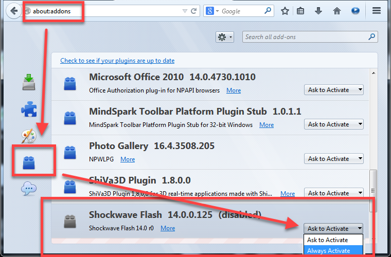Image resolution: width=391 pixels, height=257 pixels.
Task: Open the Get Add-ons sidebar category
Action: point(29,82)
